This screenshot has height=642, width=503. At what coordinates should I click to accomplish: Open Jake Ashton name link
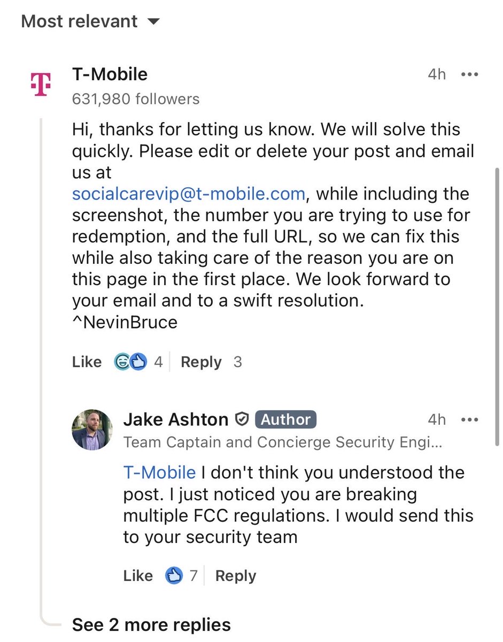pos(176,420)
